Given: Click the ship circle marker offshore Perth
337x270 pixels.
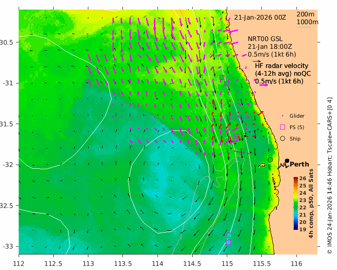Looking at the screenshot, I should click(271, 160).
